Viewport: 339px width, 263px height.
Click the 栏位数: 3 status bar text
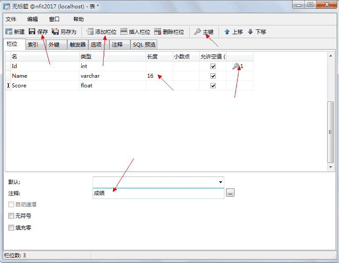click(15, 256)
